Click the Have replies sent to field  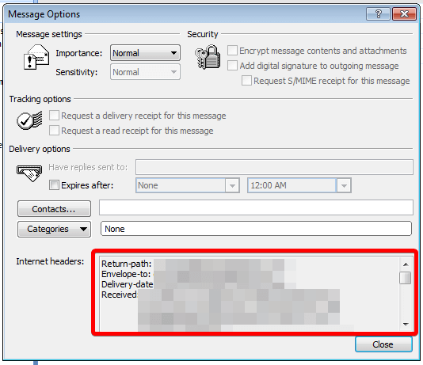click(x=274, y=167)
